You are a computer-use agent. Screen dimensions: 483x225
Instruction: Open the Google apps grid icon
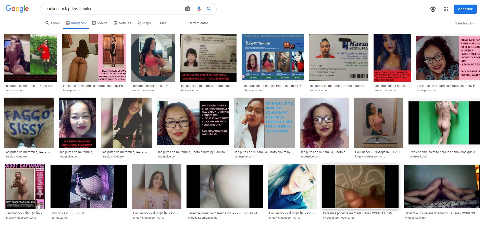coord(445,9)
